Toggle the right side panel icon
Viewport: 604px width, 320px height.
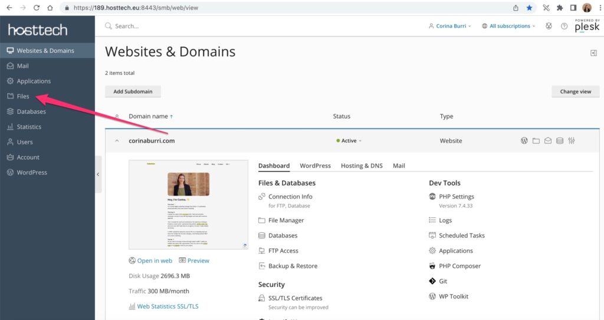coord(593,53)
